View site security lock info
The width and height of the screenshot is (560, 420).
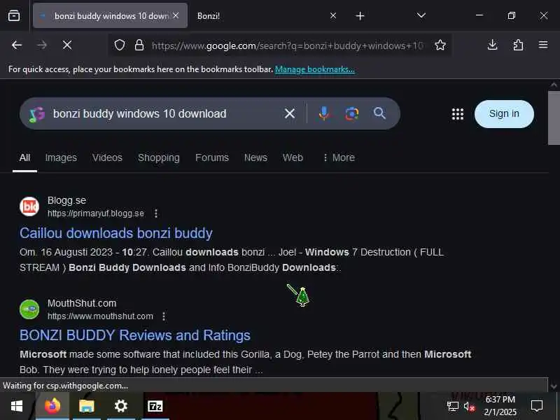click(x=139, y=45)
